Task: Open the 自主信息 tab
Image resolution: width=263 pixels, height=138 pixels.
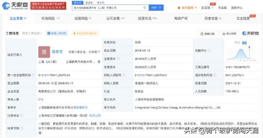Action: [x=243, y=18]
